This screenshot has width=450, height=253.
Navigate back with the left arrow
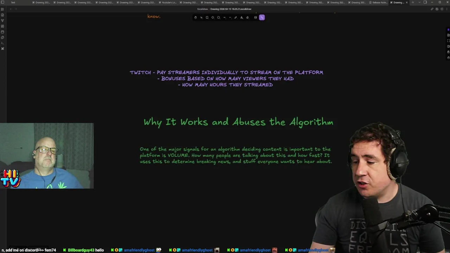11,9
